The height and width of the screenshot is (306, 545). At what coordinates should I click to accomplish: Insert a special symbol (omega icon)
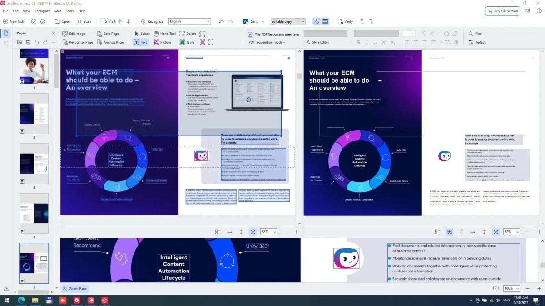tap(446, 34)
